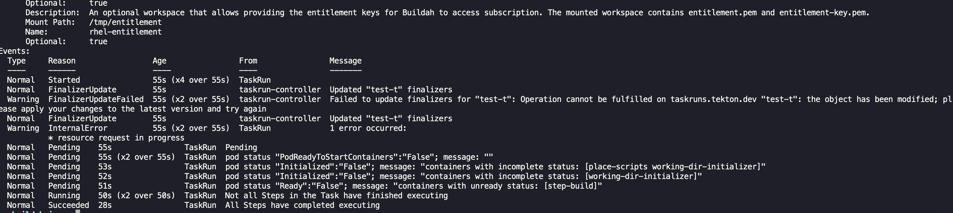Screen dimensions: 953x213
Task: Click the 'From' column header
Action: [248, 61]
